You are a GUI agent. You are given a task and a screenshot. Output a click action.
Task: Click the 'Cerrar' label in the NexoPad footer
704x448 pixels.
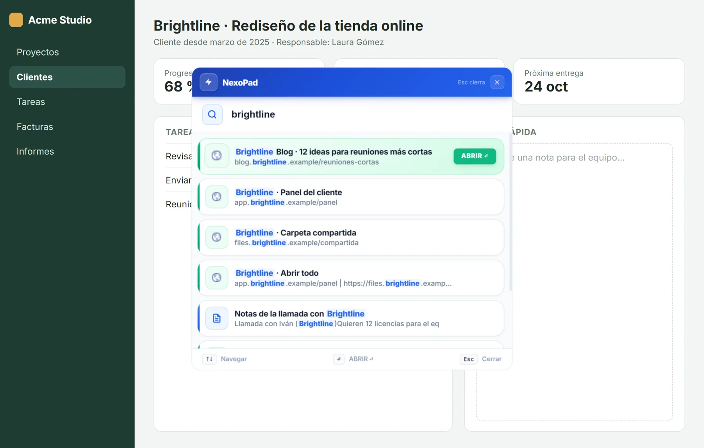coord(492,359)
